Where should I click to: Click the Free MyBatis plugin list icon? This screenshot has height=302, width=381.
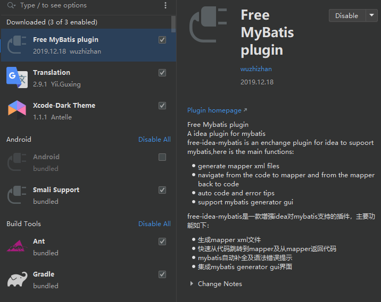[x=16, y=45]
